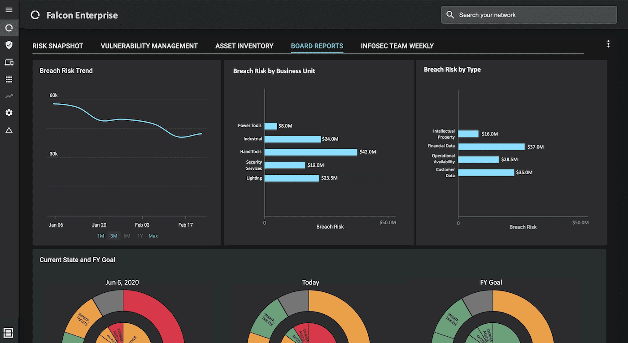Viewport: 628px width, 343px height.
Task: Set trend range to 1Y
Action: click(140, 236)
